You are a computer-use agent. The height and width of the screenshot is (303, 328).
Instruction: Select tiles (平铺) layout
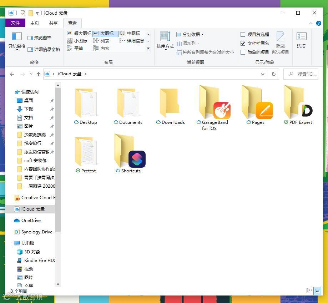[x=75, y=48]
